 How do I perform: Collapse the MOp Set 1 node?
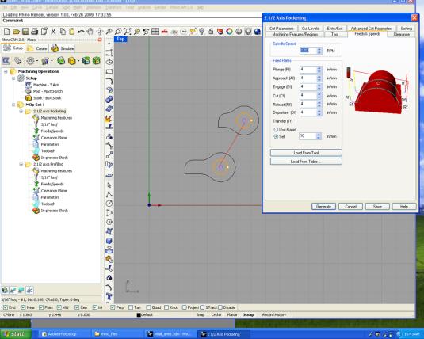point(13,105)
